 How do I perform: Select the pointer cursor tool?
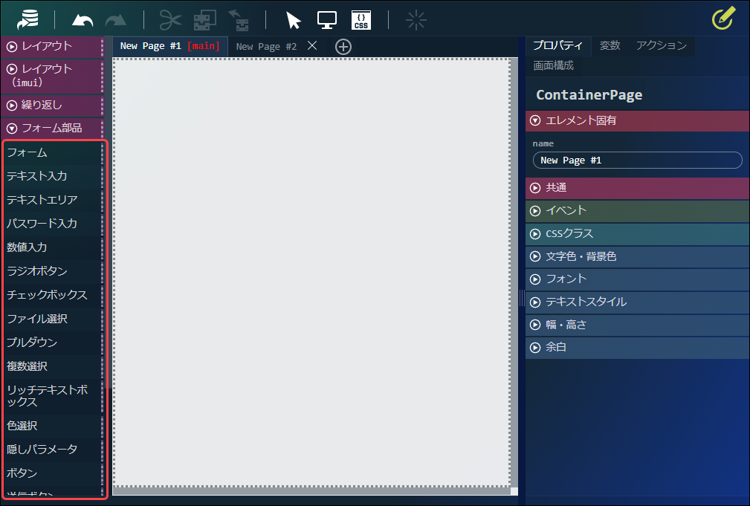point(293,21)
